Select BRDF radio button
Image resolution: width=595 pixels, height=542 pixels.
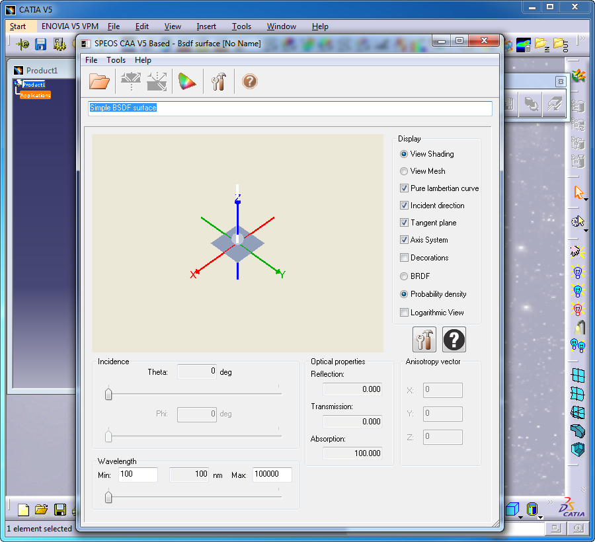[x=404, y=276]
